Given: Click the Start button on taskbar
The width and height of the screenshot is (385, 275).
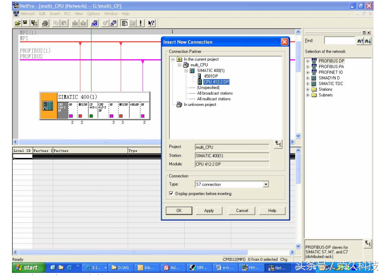Looking at the screenshot, I should pos(26,267).
